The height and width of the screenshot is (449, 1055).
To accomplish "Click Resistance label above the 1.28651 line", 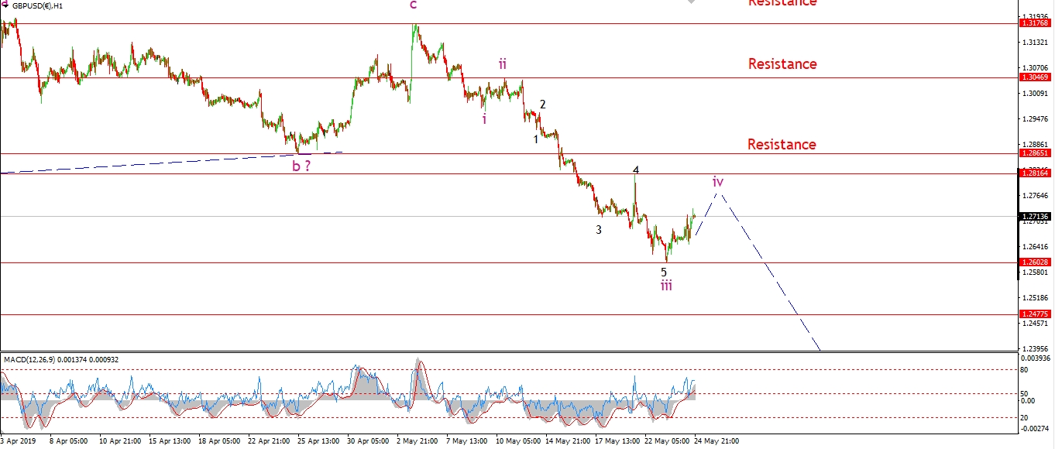I will [x=782, y=145].
